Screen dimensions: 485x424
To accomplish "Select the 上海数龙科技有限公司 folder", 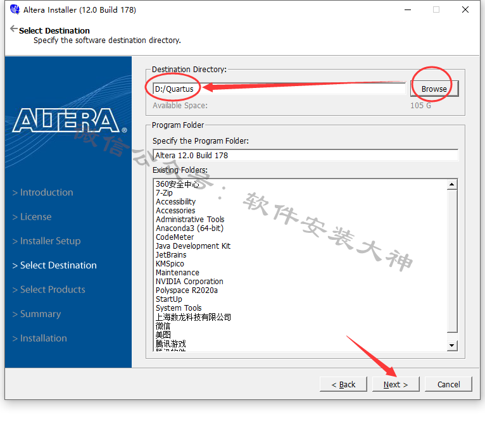I will click(193, 317).
